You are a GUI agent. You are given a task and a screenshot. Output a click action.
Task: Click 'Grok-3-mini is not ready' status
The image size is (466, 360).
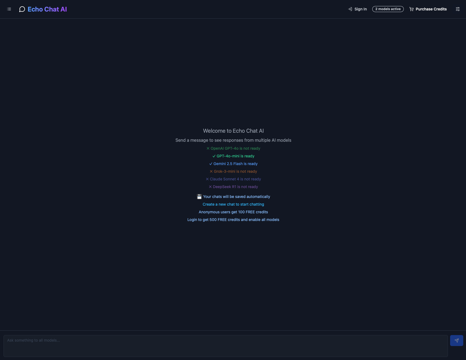(x=233, y=171)
